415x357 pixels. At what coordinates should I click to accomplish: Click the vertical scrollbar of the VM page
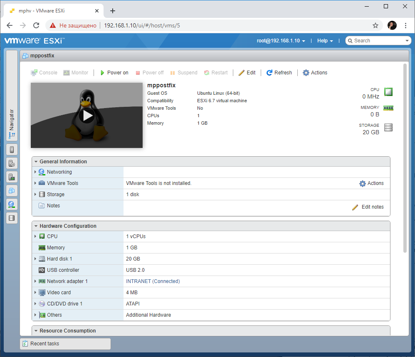[x=405, y=158]
